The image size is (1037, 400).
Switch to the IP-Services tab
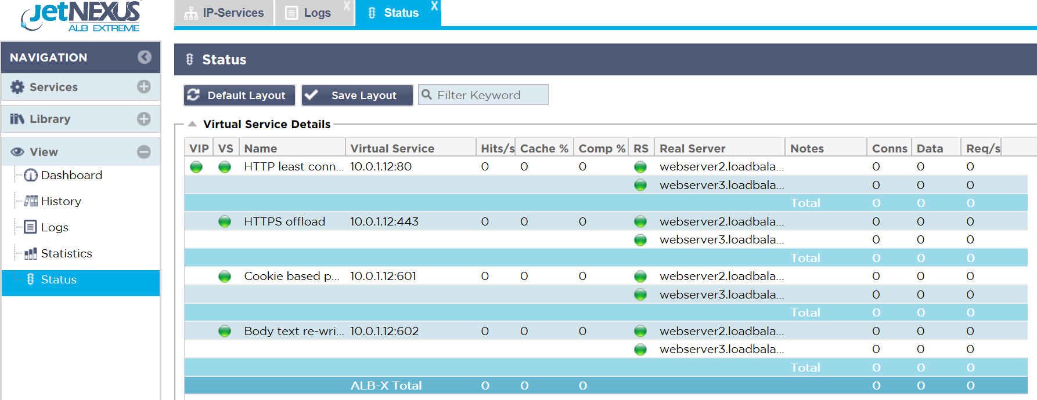click(x=224, y=13)
